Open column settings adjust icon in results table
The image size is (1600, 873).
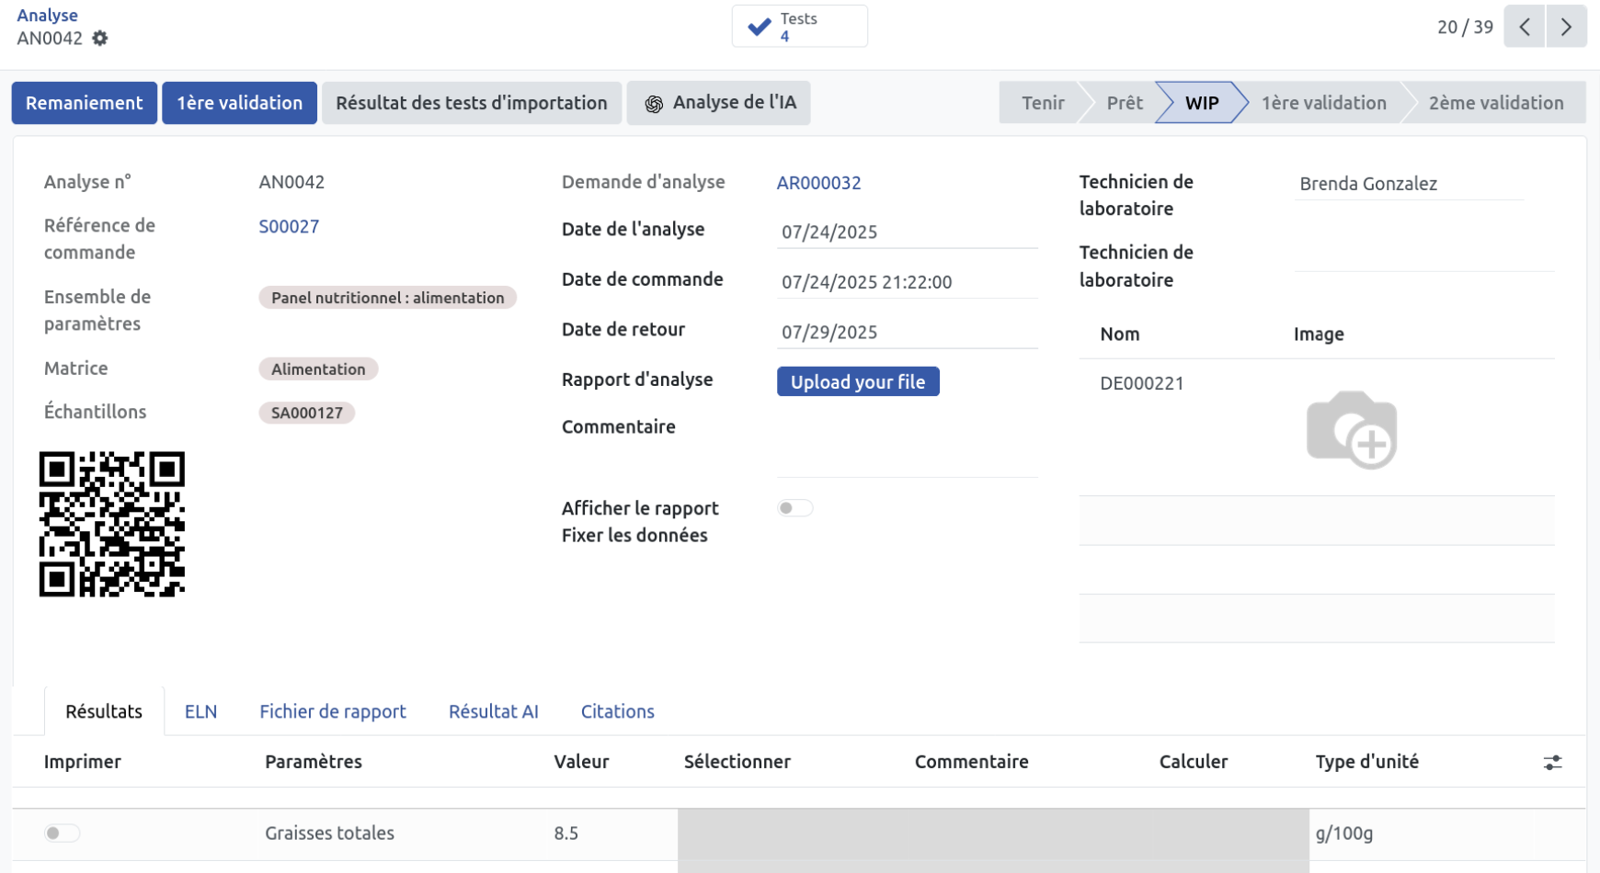pyautogui.click(x=1552, y=763)
